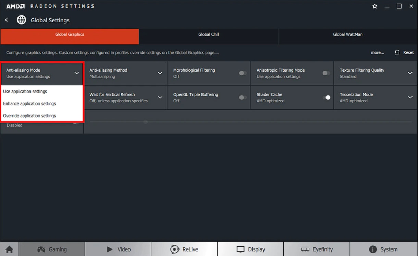Close the Radeon Settings window
This screenshot has height=256, width=418.
click(x=411, y=6)
